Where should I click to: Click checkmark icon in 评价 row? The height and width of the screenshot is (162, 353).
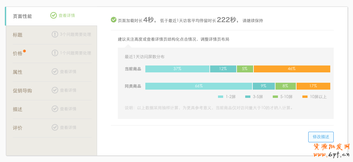[x=55, y=128]
